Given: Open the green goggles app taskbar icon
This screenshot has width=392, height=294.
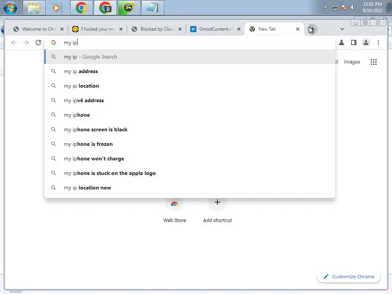Looking at the screenshot, I should (129, 8).
